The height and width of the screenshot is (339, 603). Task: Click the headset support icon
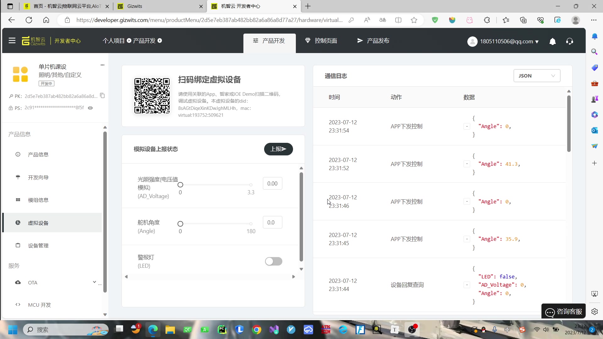(569, 41)
